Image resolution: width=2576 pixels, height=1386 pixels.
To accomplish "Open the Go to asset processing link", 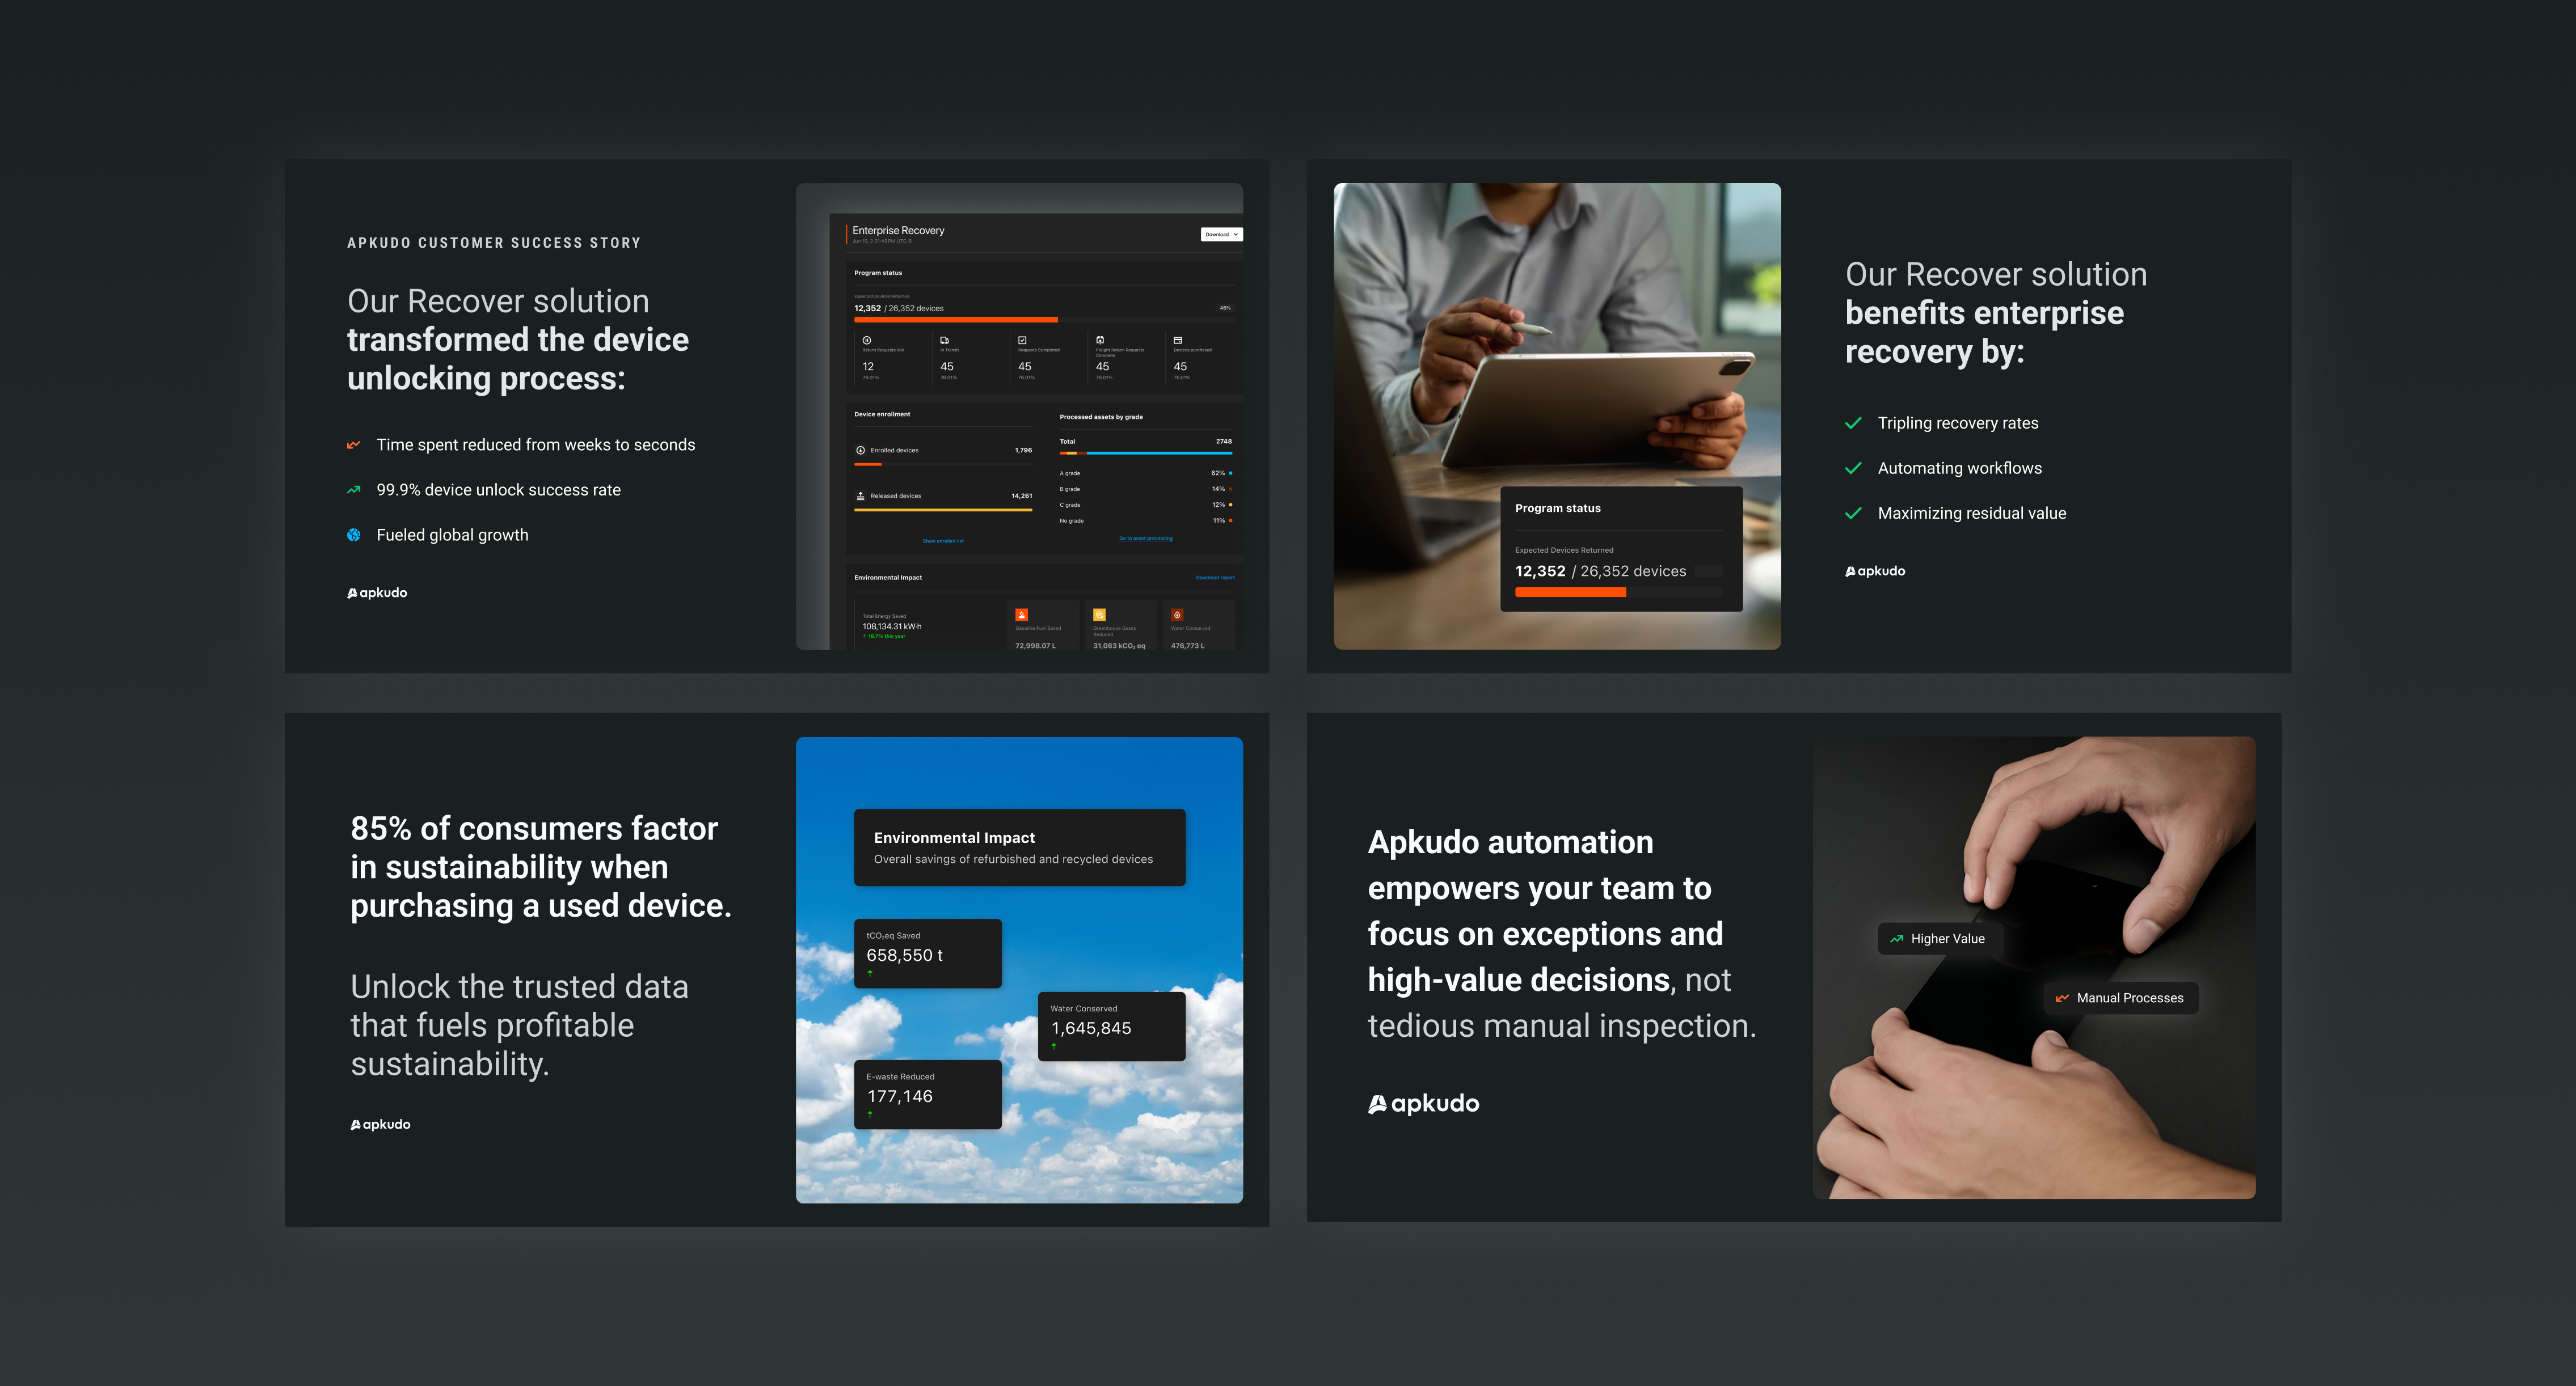I will pos(1145,539).
